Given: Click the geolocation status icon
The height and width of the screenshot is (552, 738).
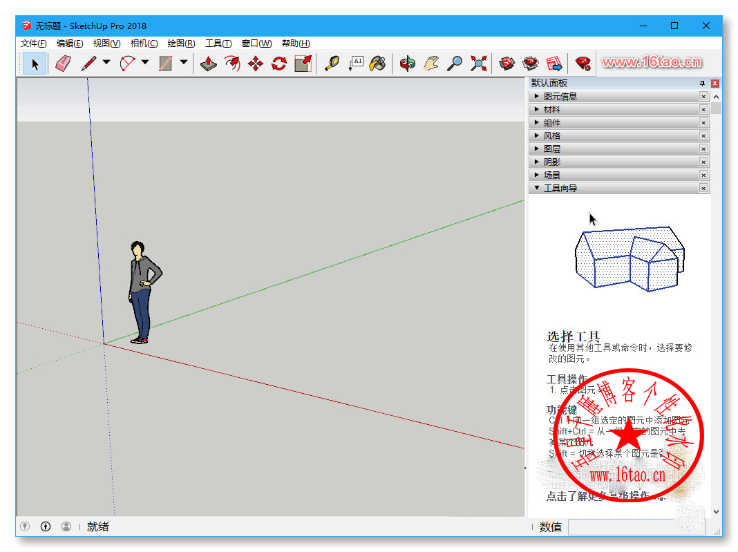Looking at the screenshot, I should coord(25,526).
